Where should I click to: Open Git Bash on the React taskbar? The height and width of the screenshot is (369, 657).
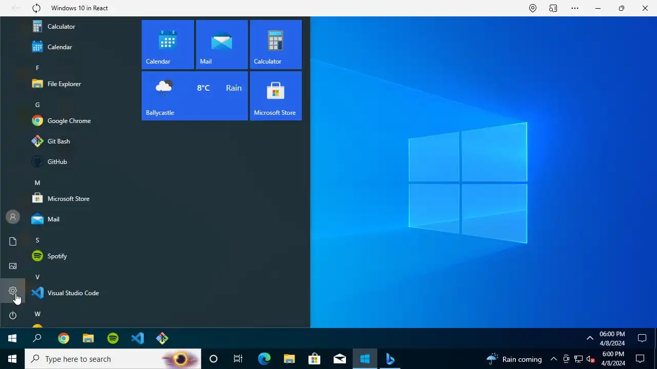pos(162,338)
